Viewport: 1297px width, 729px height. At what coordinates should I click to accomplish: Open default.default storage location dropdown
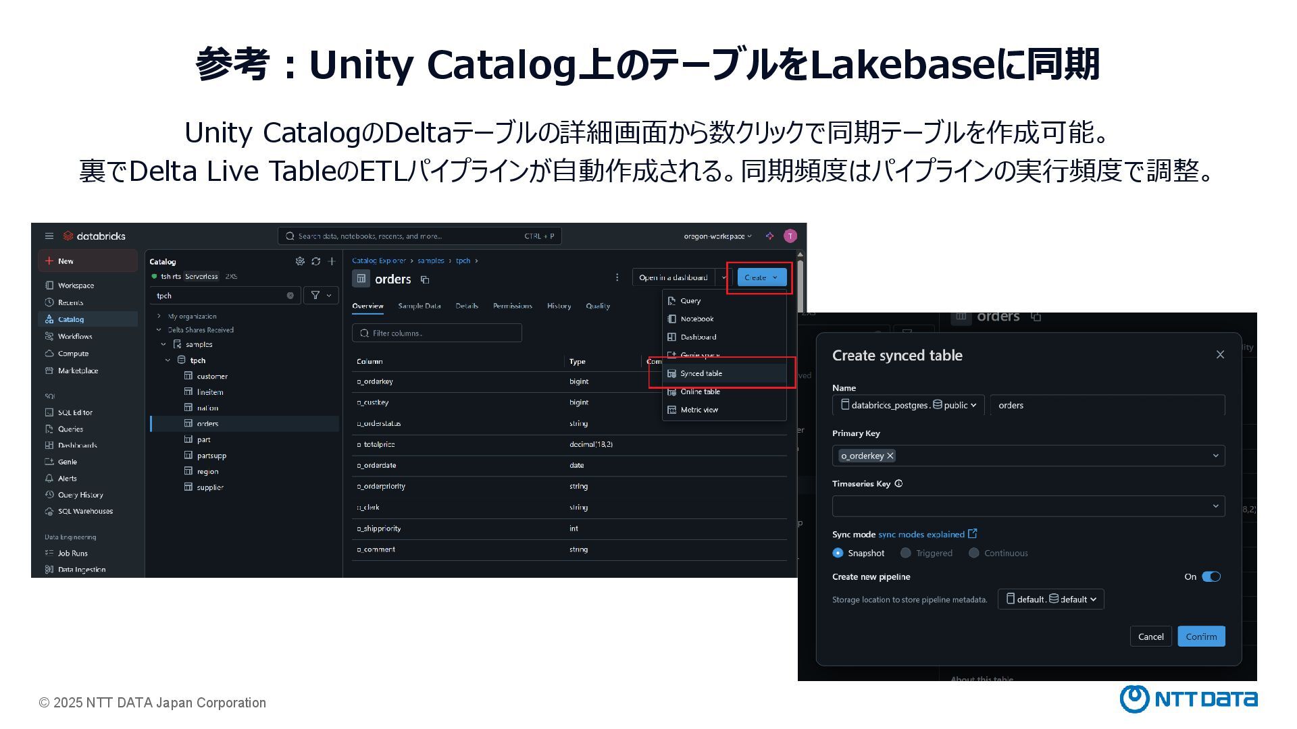1051,599
